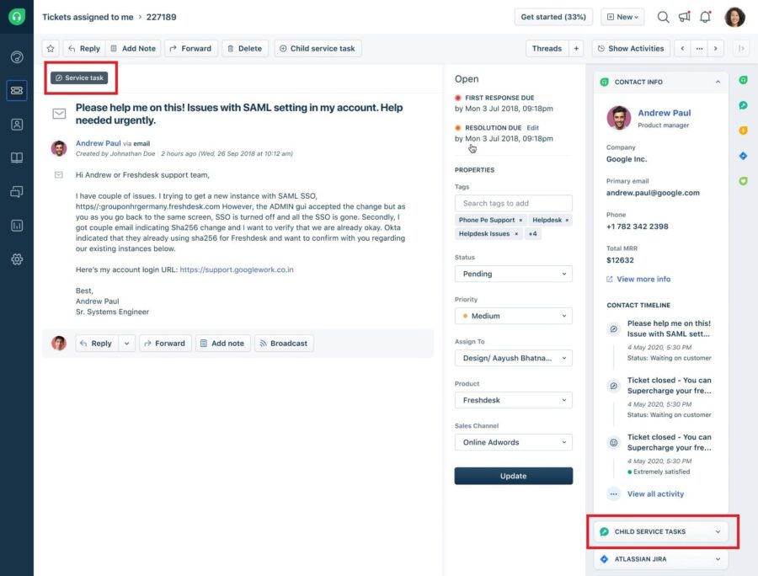Open the chat bubble app rail icon

point(744,105)
